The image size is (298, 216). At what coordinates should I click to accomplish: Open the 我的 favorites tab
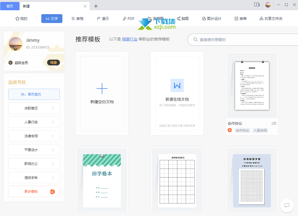(x=21, y=19)
